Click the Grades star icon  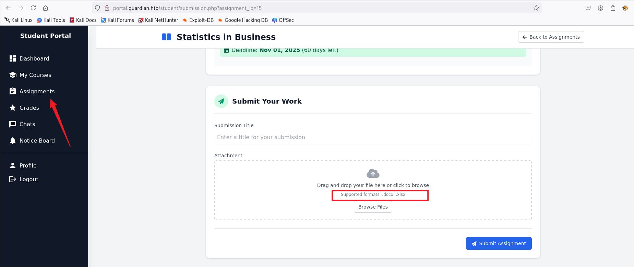[13, 108]
